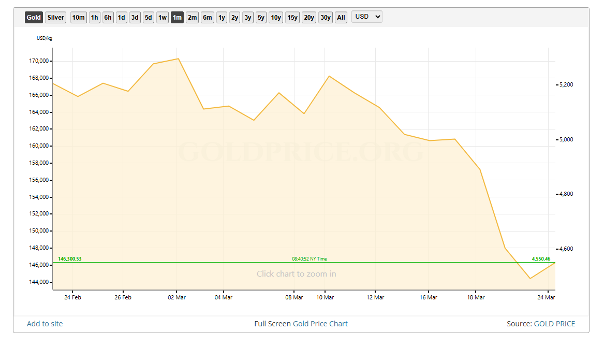Click the Add to site link
The image size is (604, 346).
pos(45,324)
